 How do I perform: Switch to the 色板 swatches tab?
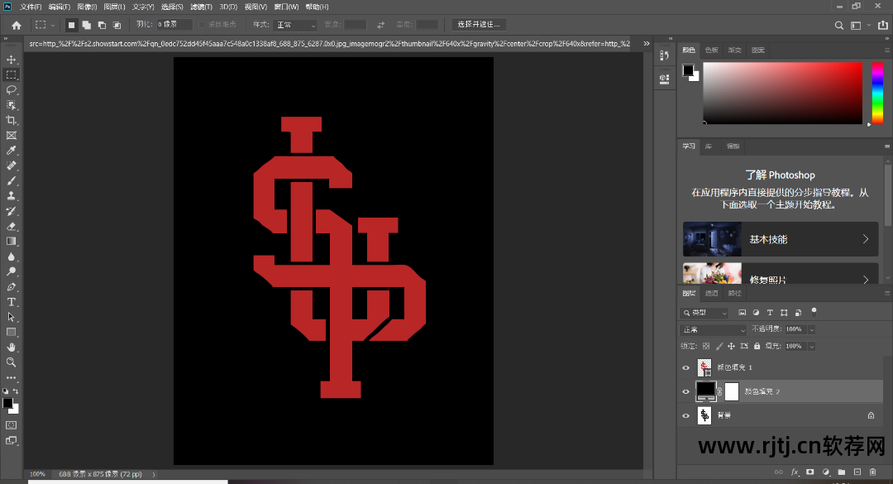click(x=712, y=50)
